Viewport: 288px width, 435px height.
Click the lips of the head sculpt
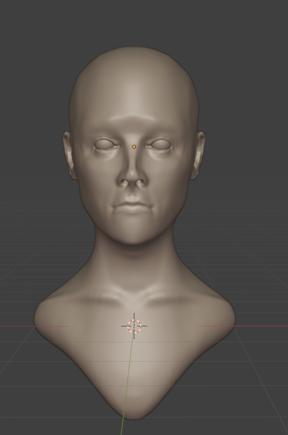click(x=133, y=206)
